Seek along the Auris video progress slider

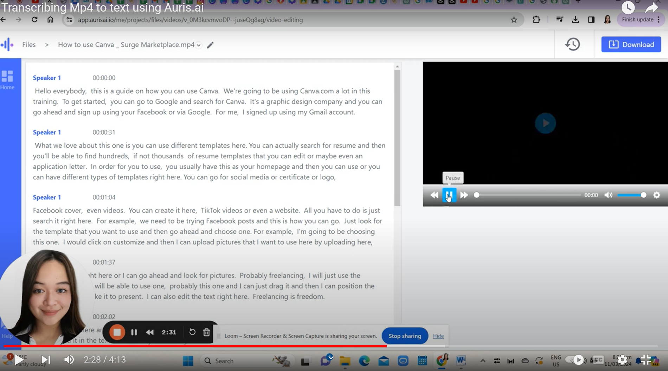tap(528, 195)
